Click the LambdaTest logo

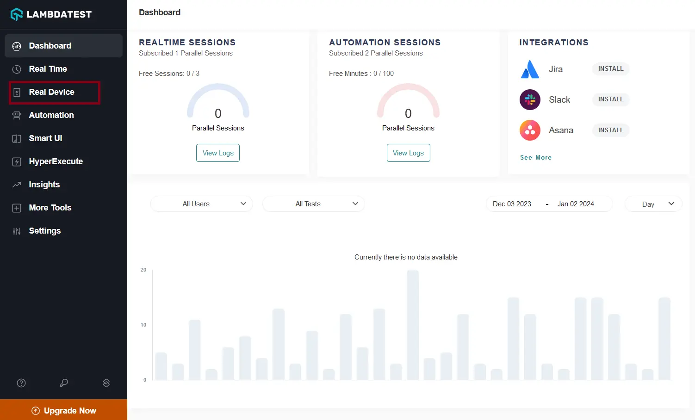click(x=51, y=14)
